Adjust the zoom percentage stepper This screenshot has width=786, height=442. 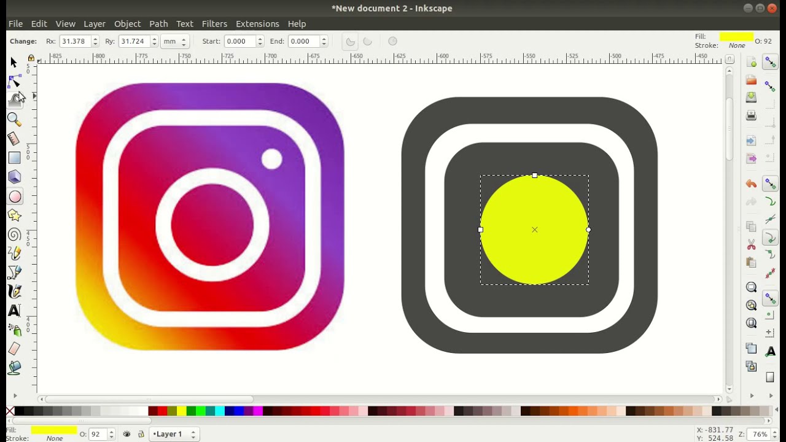[776, 434]
